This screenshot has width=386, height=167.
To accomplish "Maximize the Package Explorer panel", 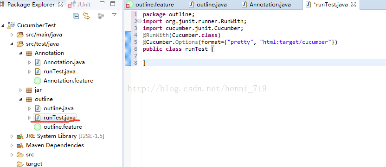I will pos(112,3).
